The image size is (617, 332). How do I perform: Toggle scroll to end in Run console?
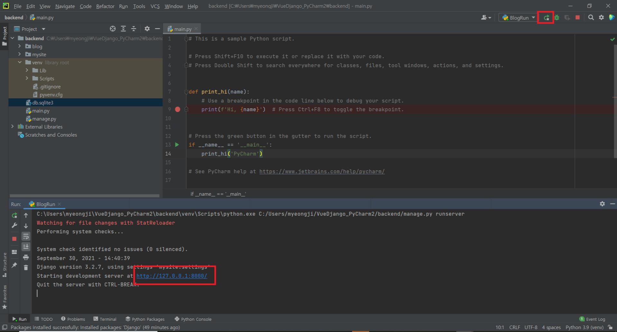pyautogui.click(x=26, y=247)
